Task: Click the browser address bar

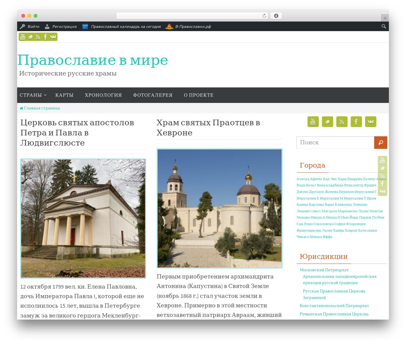Action: (x=192, y=16)
